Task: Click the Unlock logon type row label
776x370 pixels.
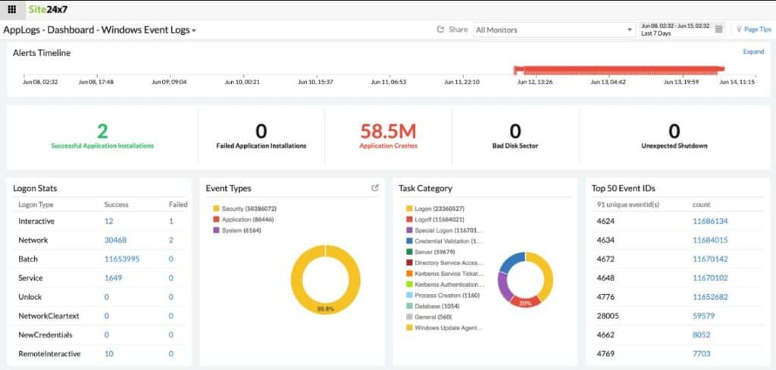Action: [30, 297]
